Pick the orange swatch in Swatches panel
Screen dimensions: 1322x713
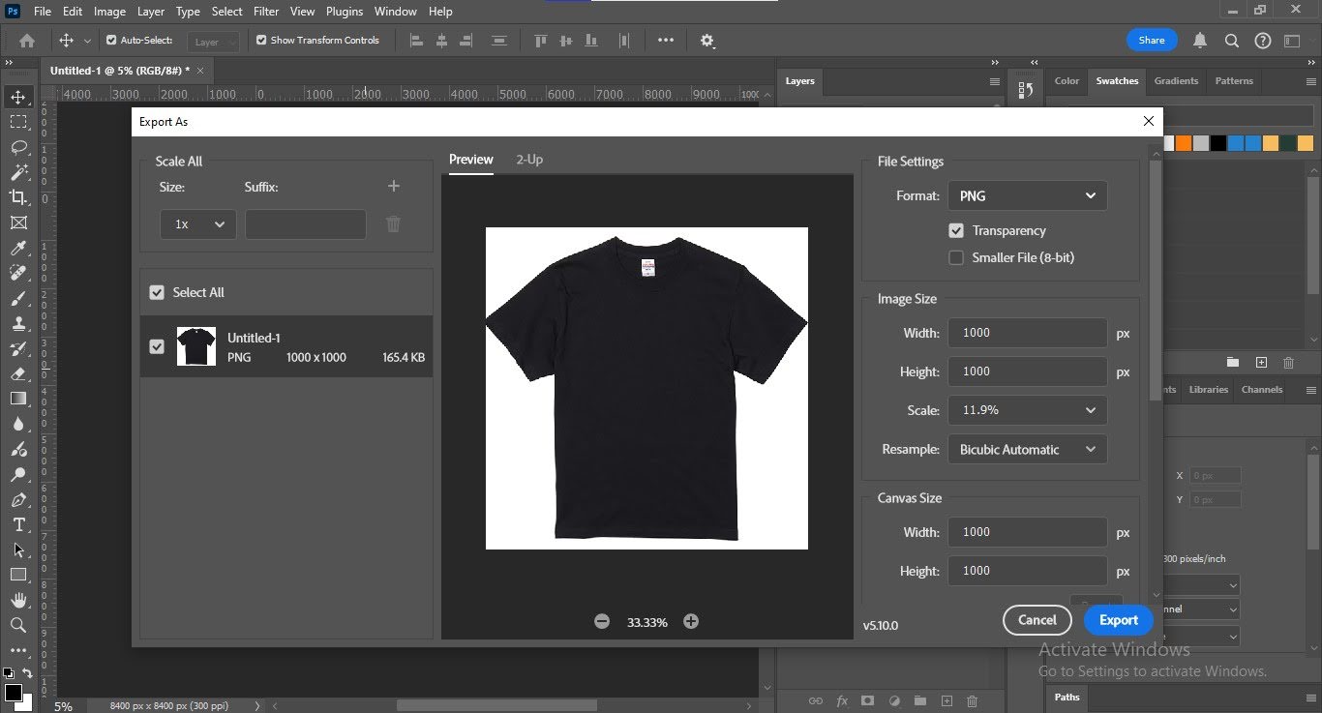[1183, 143]
